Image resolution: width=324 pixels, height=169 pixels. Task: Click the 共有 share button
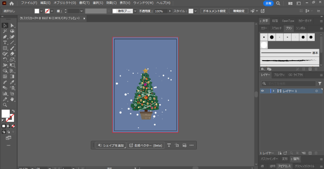(x=268, y=3)
